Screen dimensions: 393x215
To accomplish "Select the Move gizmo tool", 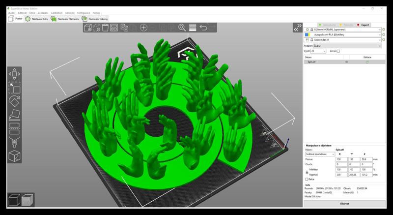I will coord(14,74).
